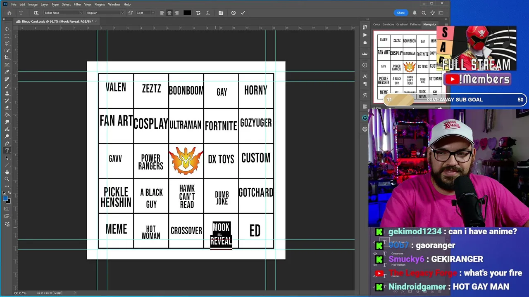Toggle Quick Mask mode

(x=7, y=209)
